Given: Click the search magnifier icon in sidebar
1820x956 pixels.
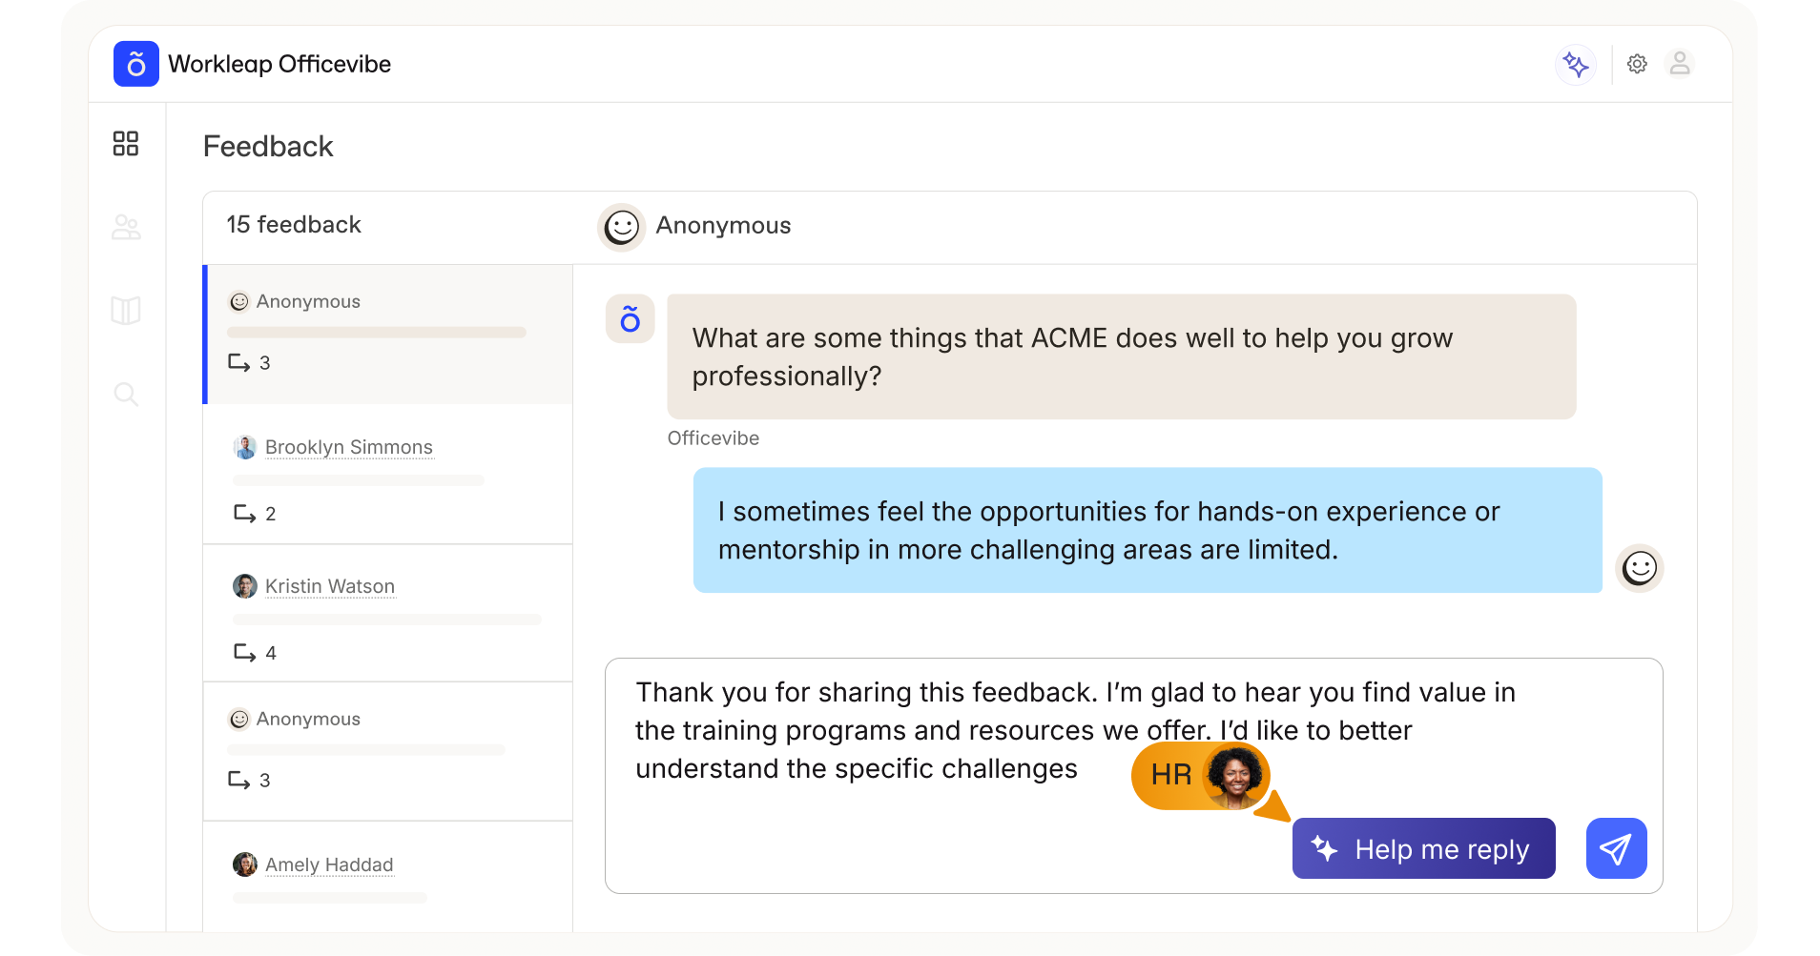Looking at the screenshot, I should pyautogui.click(x=126, y=394).
